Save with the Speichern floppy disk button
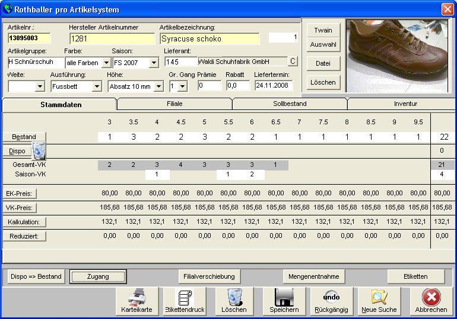The image size is (457, 319). point(284,301)
